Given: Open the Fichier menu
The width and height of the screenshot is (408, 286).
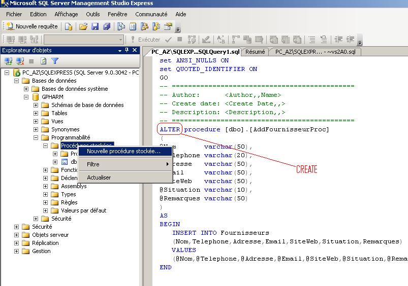Looking at the screenshot, I should pos(14,14).
